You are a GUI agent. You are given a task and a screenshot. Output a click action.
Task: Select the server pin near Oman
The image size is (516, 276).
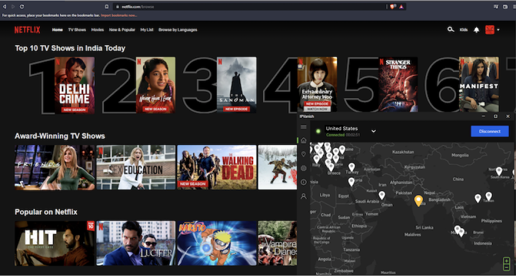tap(382, 196)
